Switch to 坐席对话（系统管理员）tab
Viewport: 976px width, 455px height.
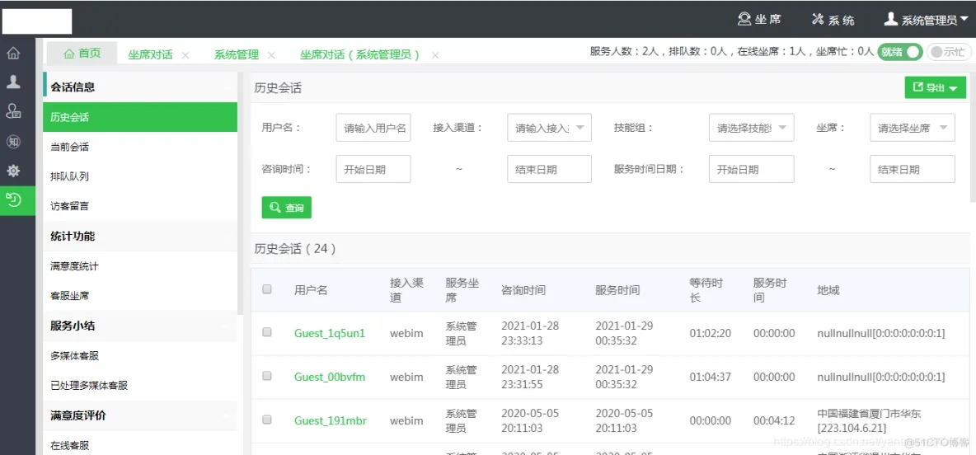pyautogui.click(x=359, y=54)
